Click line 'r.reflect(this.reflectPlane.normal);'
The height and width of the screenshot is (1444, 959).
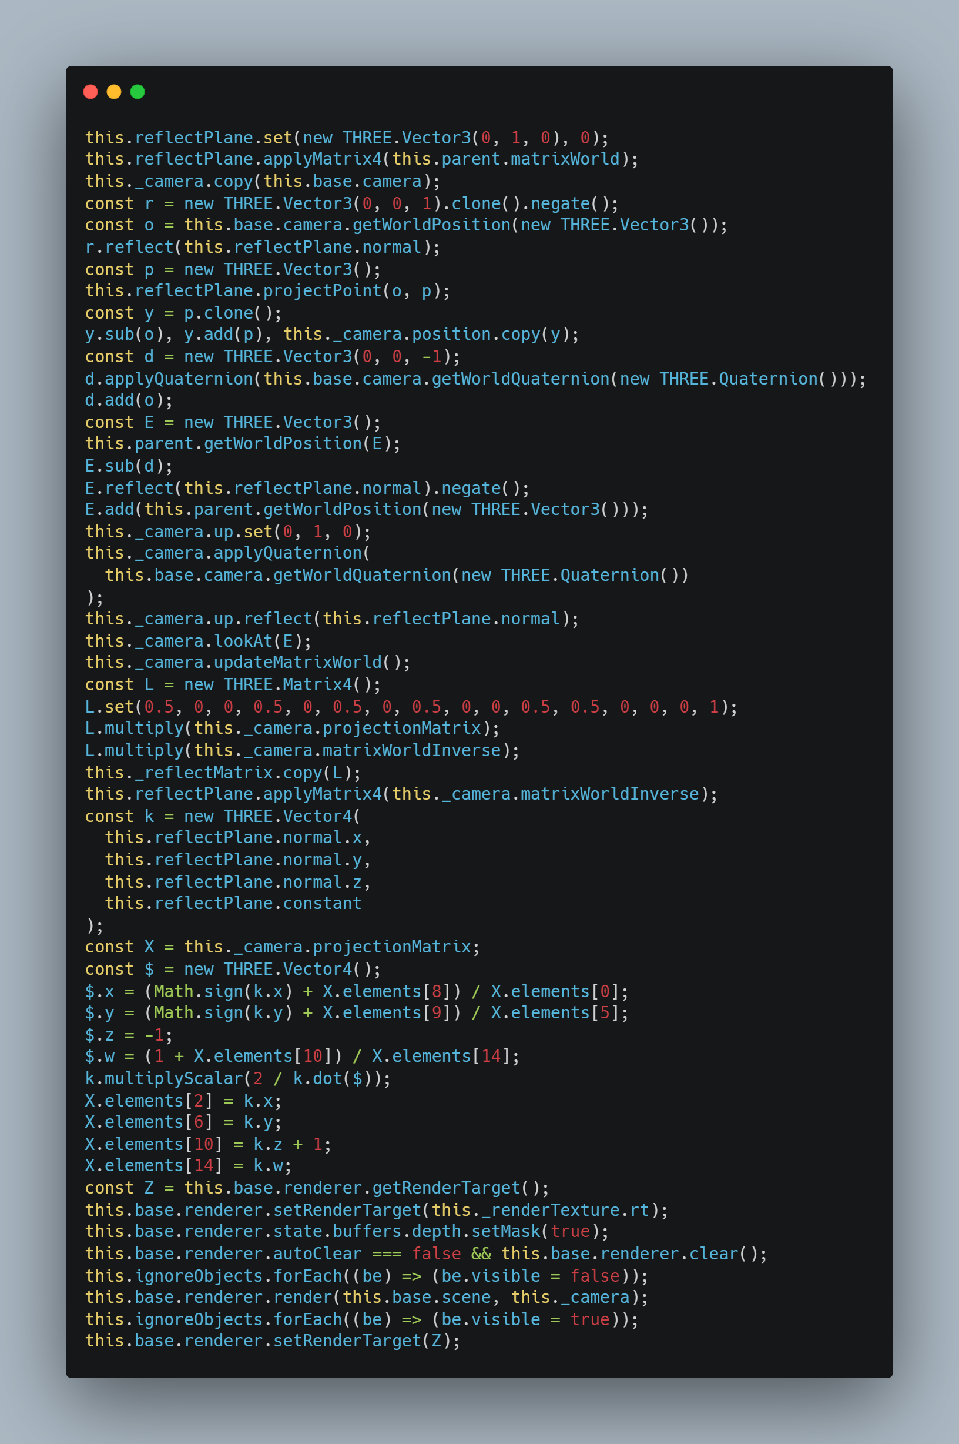(x=263, y=247)
